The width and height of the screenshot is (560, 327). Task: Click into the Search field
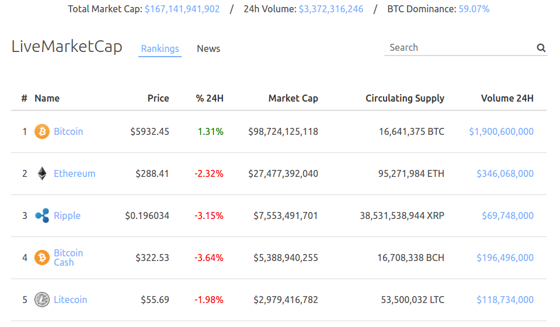(x=461, y=47)
